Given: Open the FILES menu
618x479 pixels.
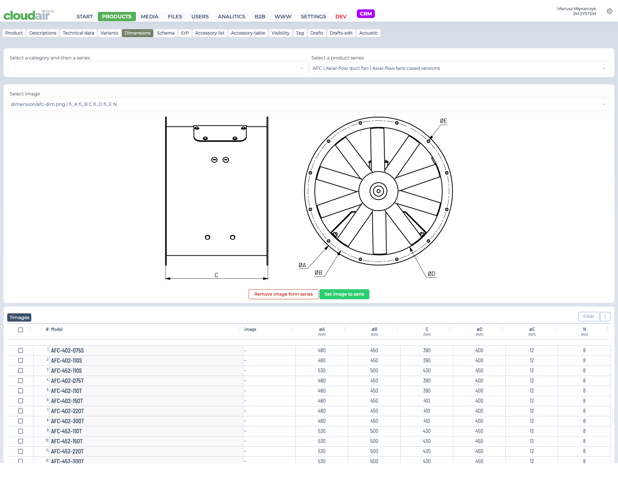Looking at the screenshot, I should 175,17.
